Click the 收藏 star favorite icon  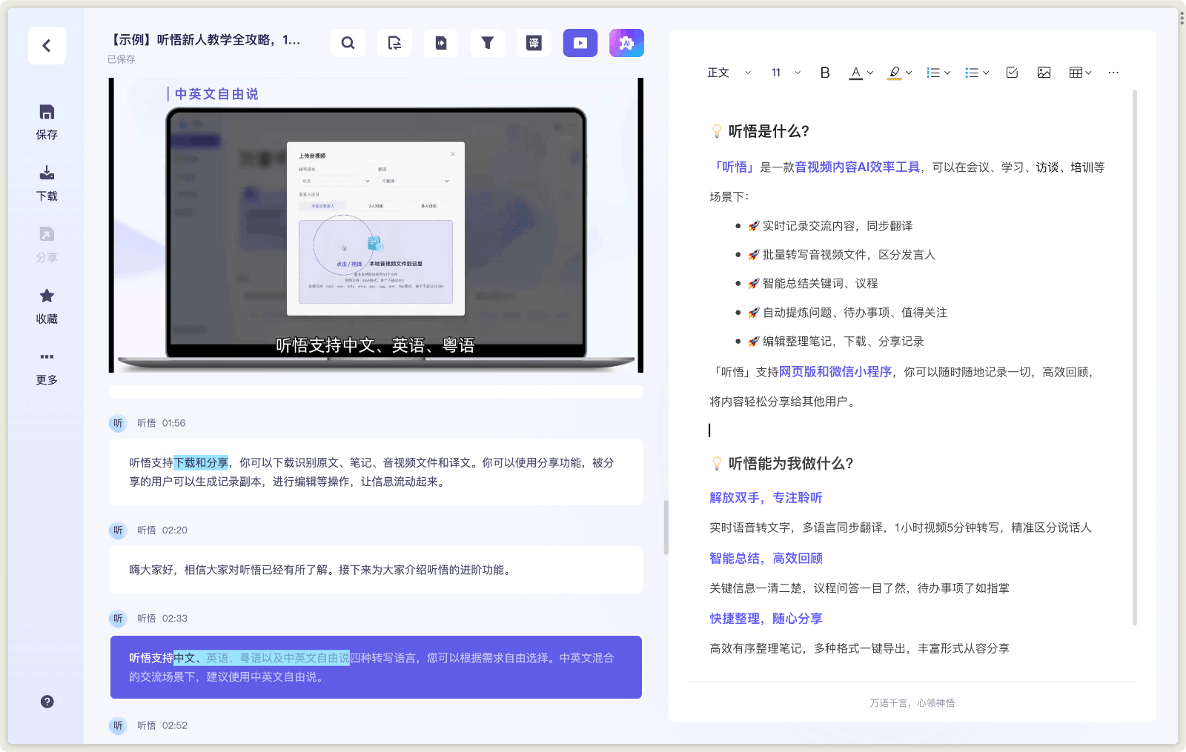click(47, 296)
